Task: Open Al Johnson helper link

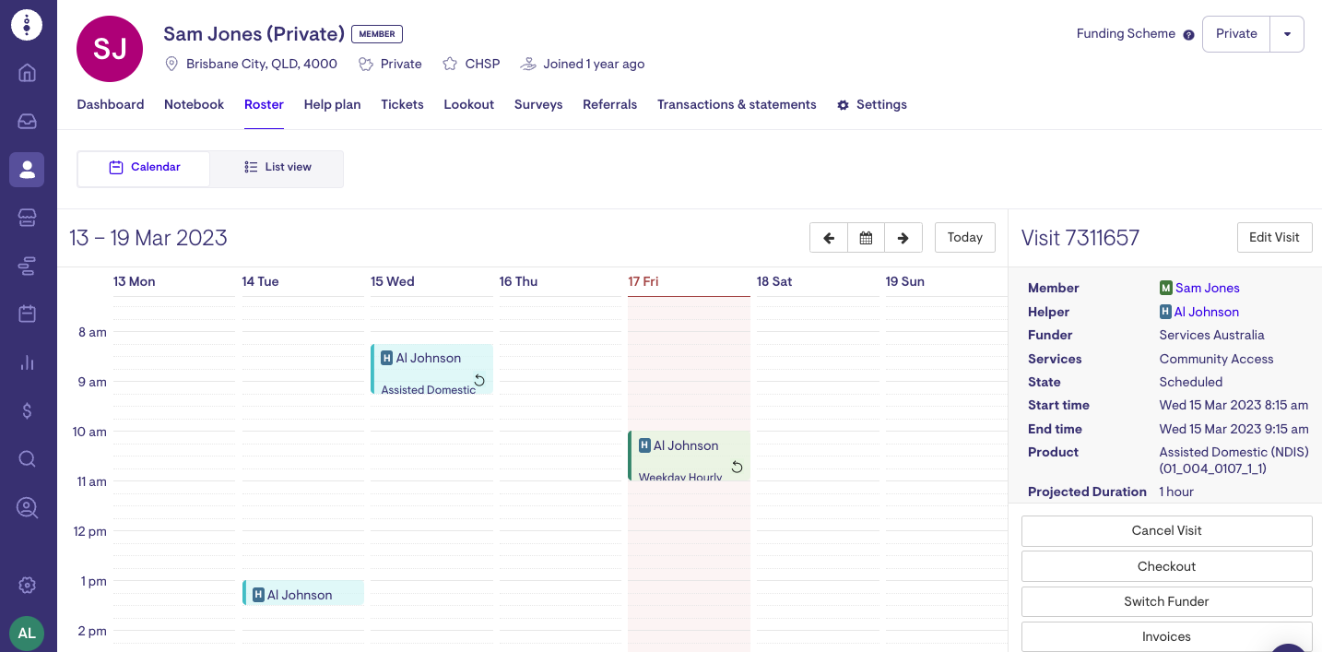Action: (x=1206, y=312)
